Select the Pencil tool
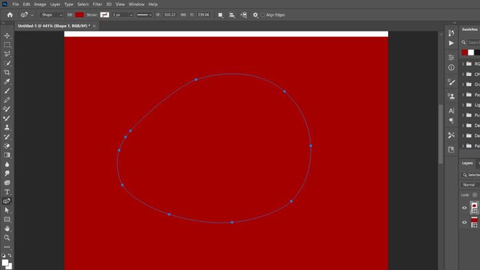Image resolution: width=480 pixels, height=270 pixels. tap(7, 100)
